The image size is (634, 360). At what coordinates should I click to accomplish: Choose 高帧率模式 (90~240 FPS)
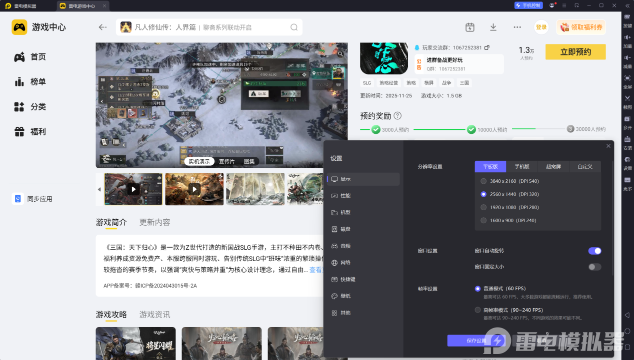coord(478,310)
